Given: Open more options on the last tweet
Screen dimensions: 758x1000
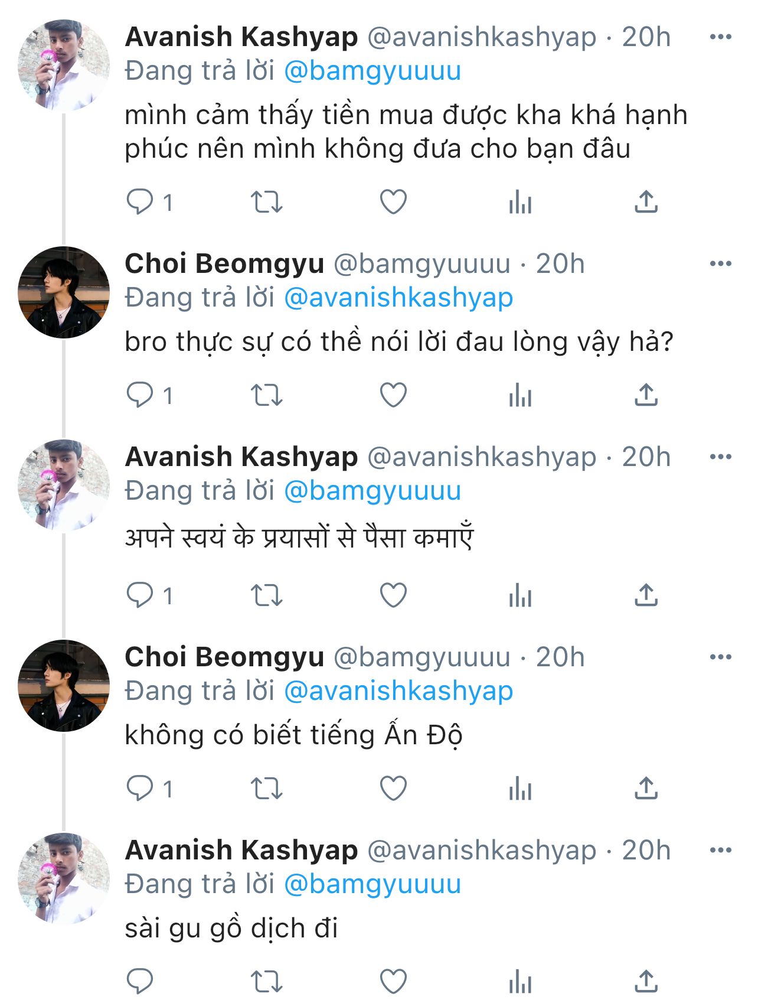Looking at the screenshot, I should click(720, 851).
